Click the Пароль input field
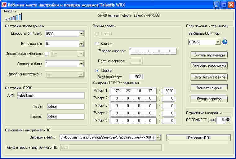The width and height of the screenshot is (236, 159). coord(66,117)
